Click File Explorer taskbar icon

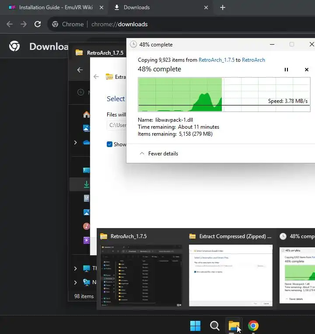[234, 326]
